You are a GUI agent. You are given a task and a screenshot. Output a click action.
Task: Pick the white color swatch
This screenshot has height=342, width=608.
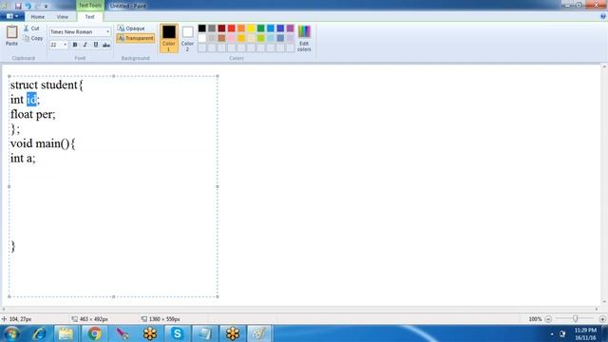tap(202, 38)
